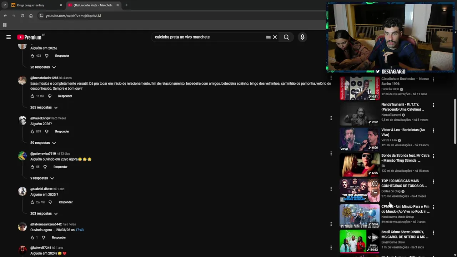The width and height of the screenshot is (457, 257).
Task: Expand the 26 respostas thread
Action: (x=43, y=67)
